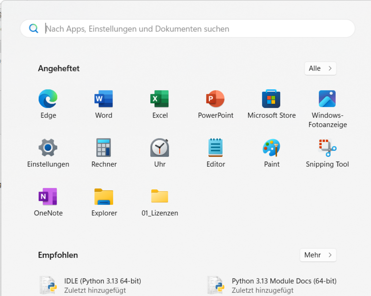Click the search magnifier icon
Screen dimensions: 371x296
[x=33, y=29]
